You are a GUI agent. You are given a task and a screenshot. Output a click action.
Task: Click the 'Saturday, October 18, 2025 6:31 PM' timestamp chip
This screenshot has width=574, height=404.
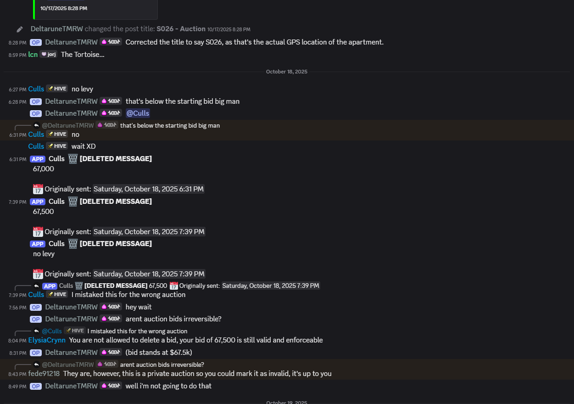click(x=149, y=189)
